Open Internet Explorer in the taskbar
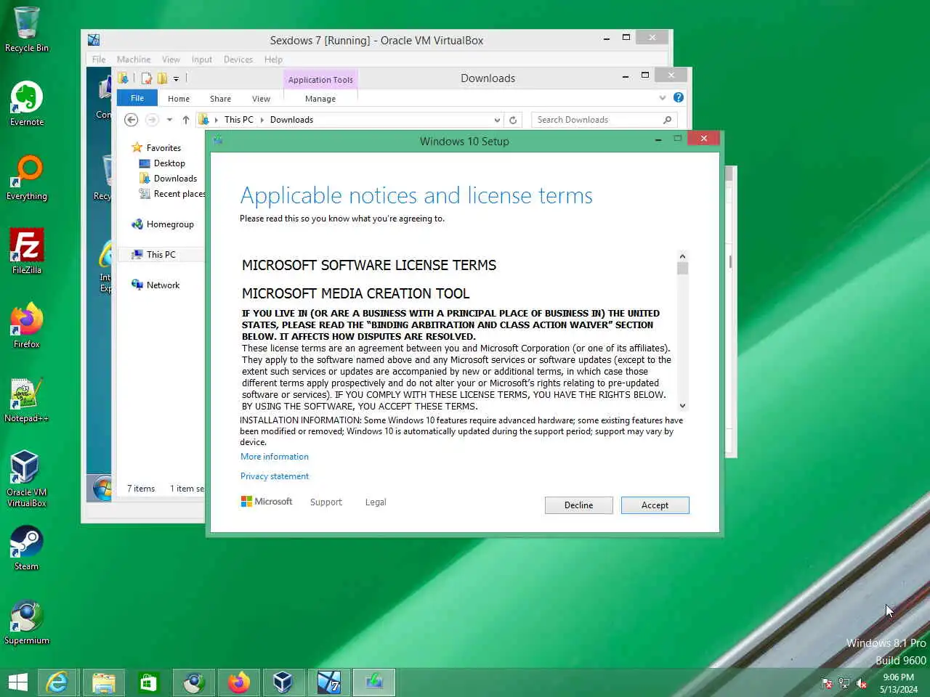 (57, 682)
